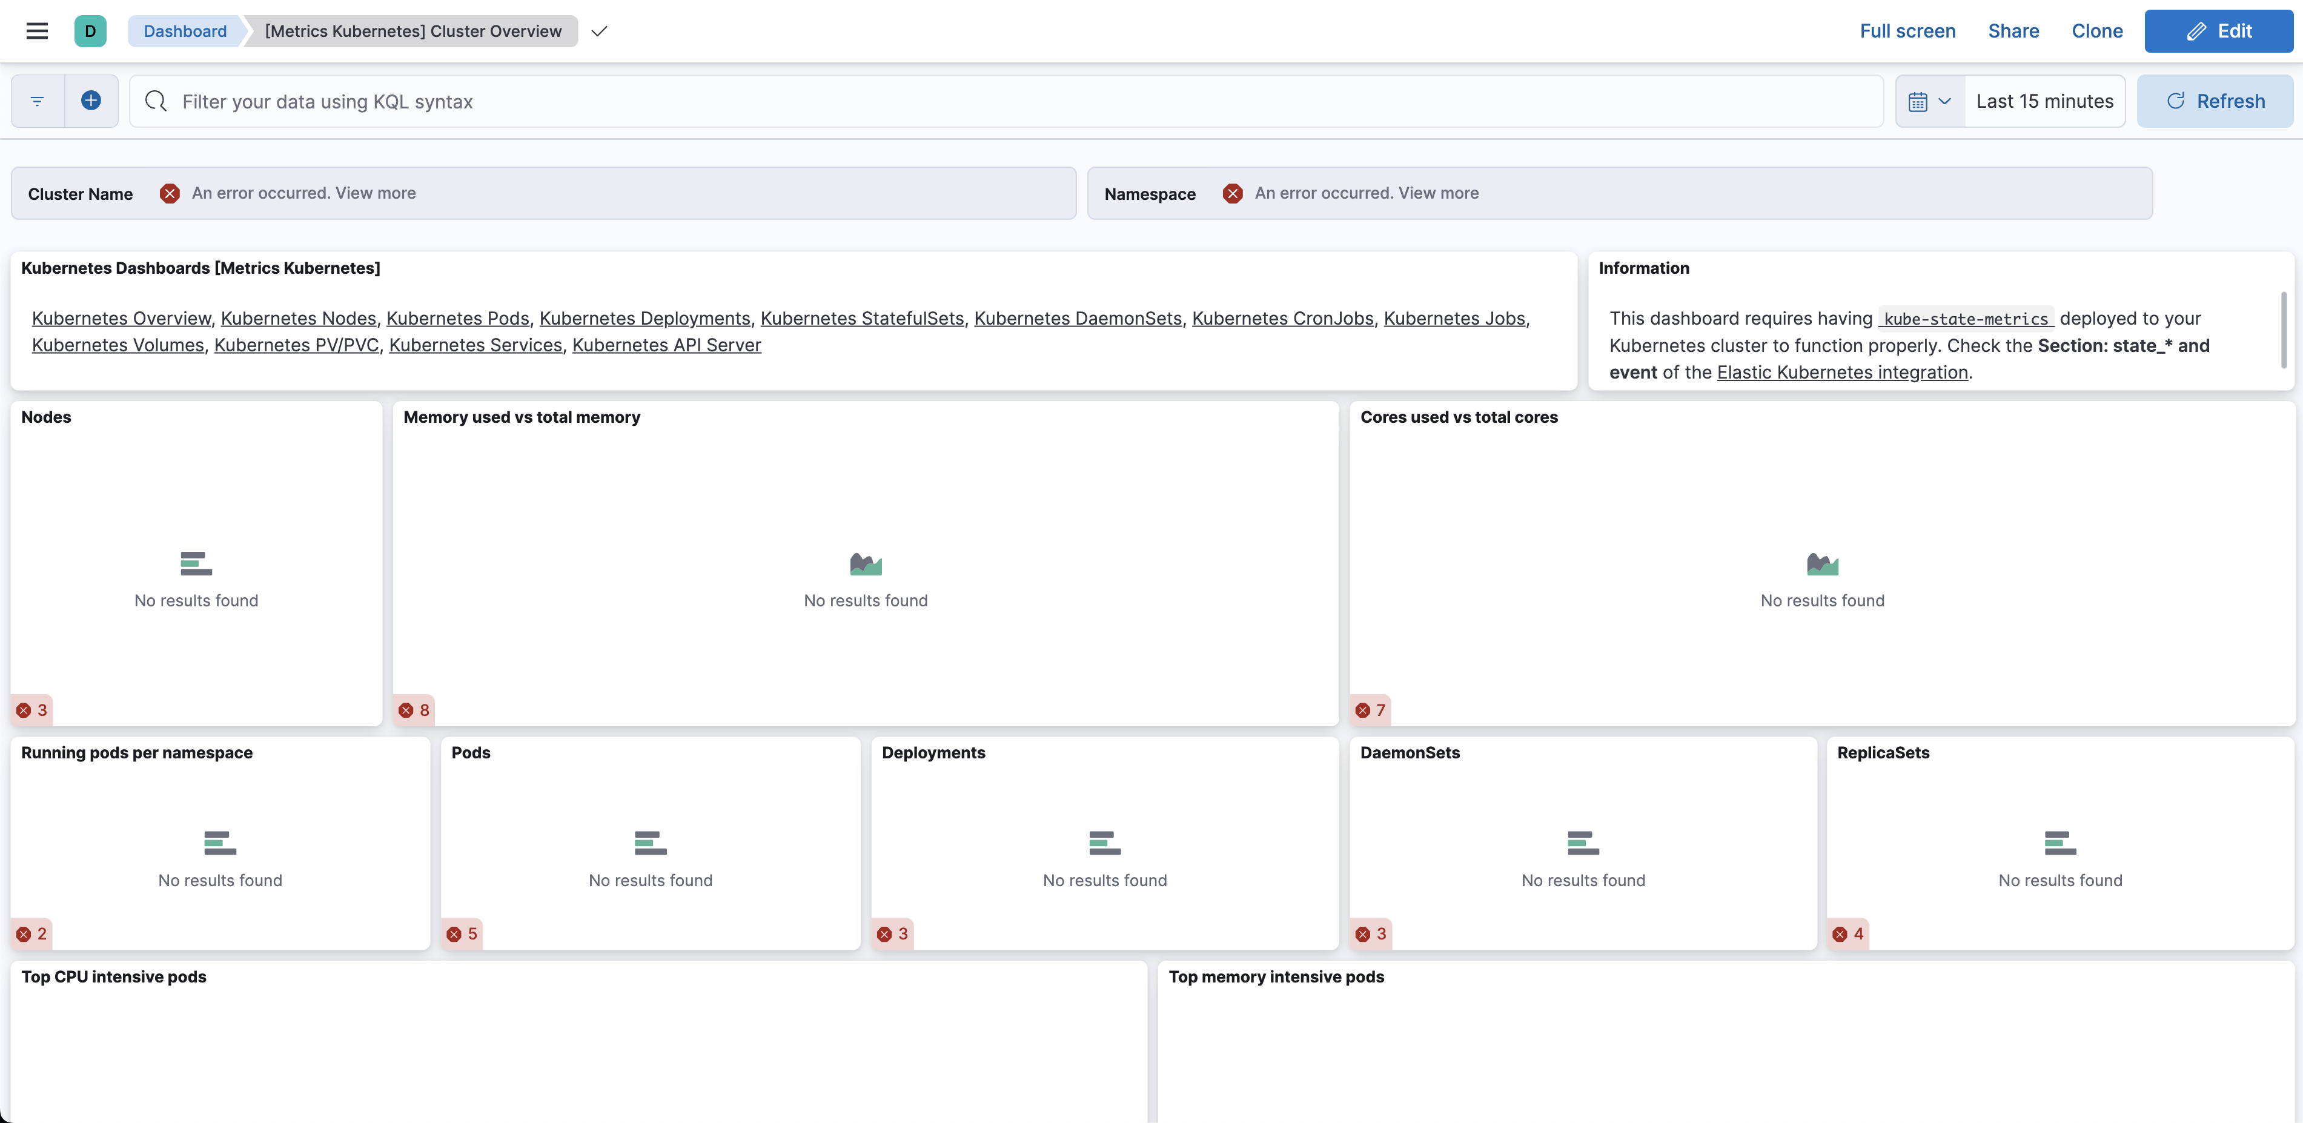
Task: Click the Cluster Name error icon
Action: click(169, 193)
